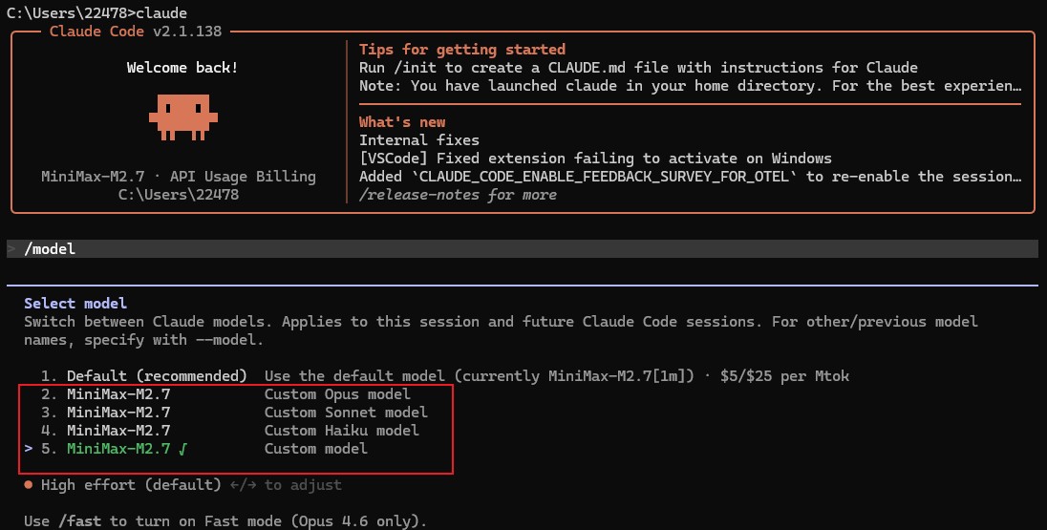
Task: Click the 'Welcome back!' text
Action: coord(182,68)
